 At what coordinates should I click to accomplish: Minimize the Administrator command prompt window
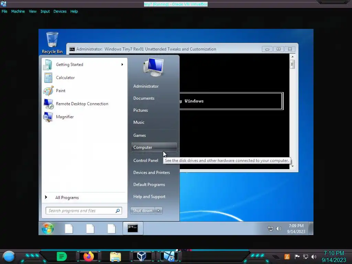267,49
